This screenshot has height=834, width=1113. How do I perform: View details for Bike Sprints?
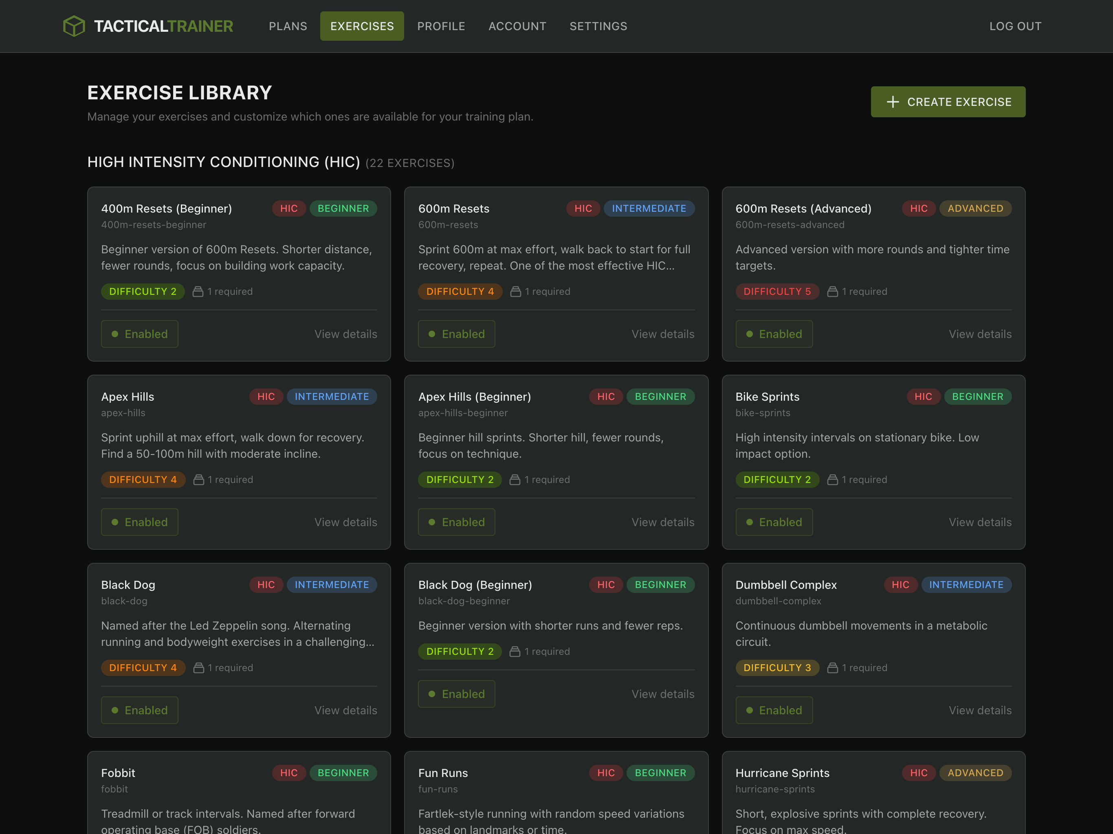[x=980, y=522]
